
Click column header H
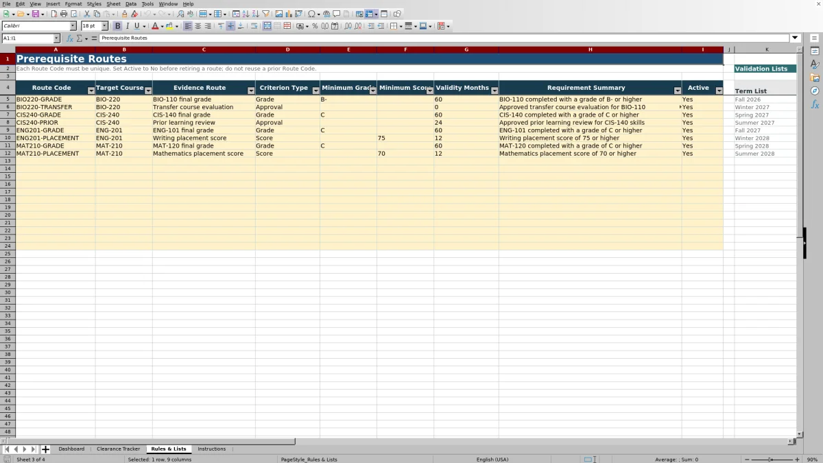(590, 49)
